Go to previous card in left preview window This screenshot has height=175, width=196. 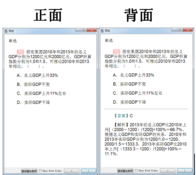(x=72, y=171)
